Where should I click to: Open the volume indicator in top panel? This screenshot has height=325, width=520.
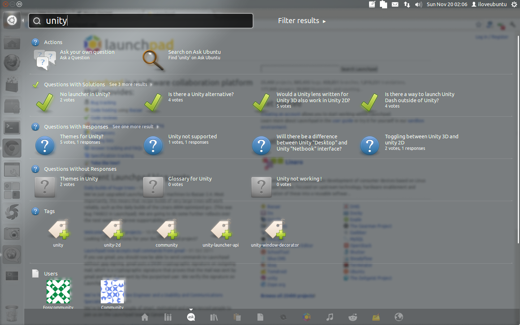(x=419, y=4)
